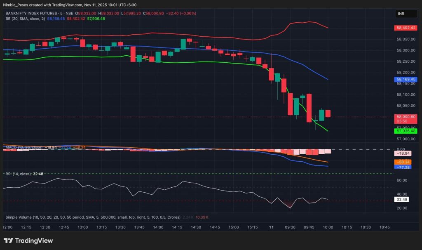Click the blue 58,169.45 basis price tag
422x250 pixels.
tap(406, 79)
